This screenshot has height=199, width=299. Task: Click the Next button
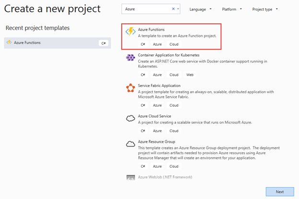click(x=280, y=191)
